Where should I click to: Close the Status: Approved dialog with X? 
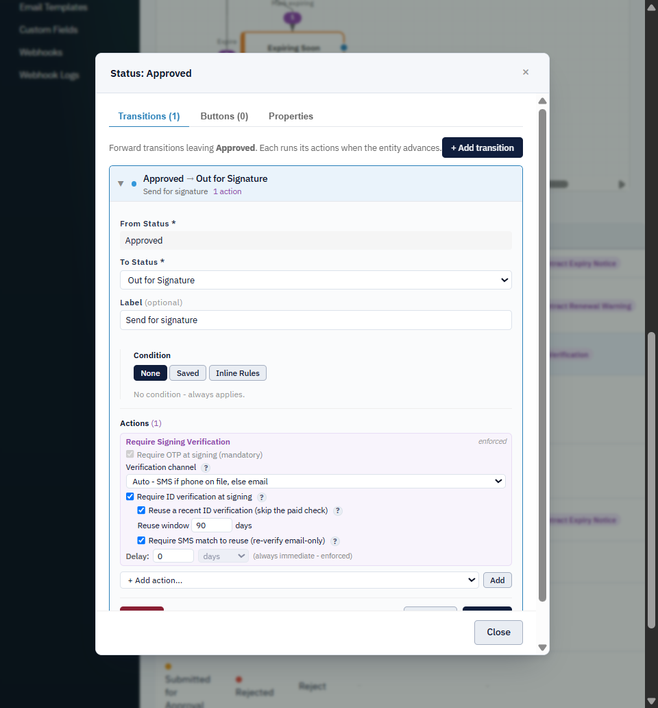[x=526, y=72]
